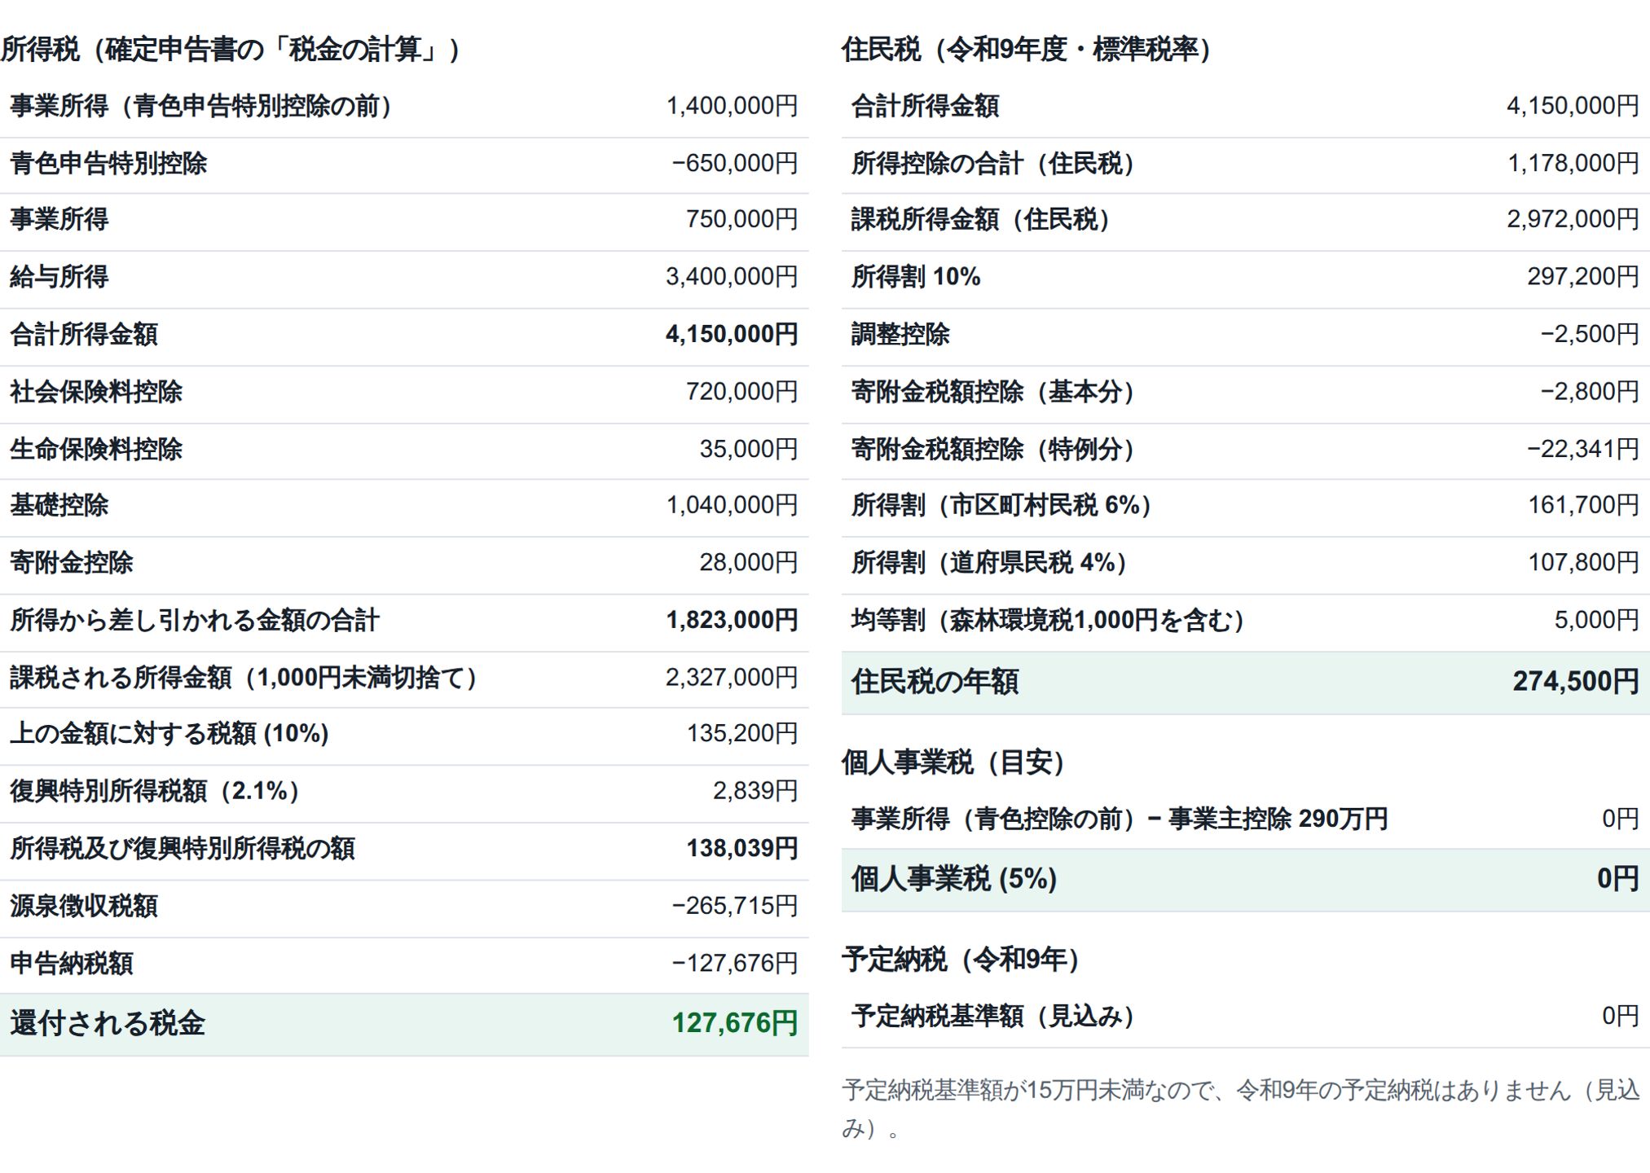This screenshot has width=1650, height=1173.
Task: Click the 住民税の年額 total 274,500円
Action: pos(1576,681)
